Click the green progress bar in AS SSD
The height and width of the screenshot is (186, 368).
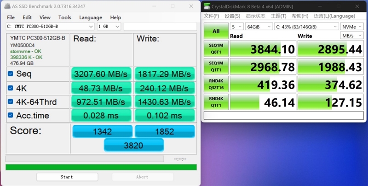tap(101, 167)
